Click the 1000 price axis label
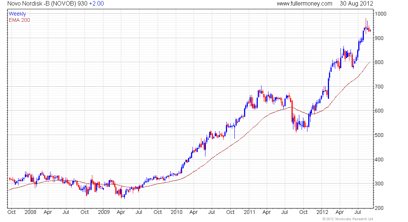Screen dimensions: 408x222 pos(381,14)
